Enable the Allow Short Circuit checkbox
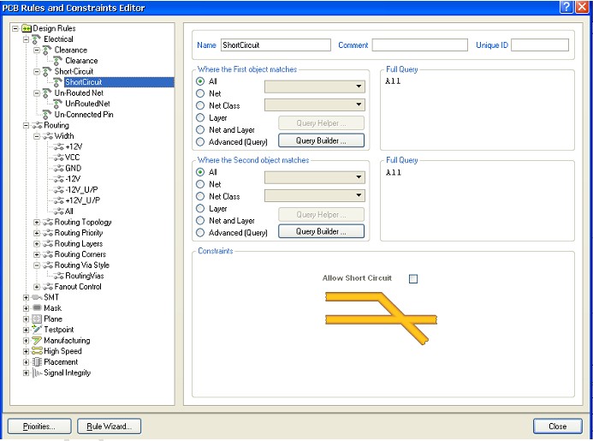This screenshot has height=441, width=593. [x=413, y=278]
